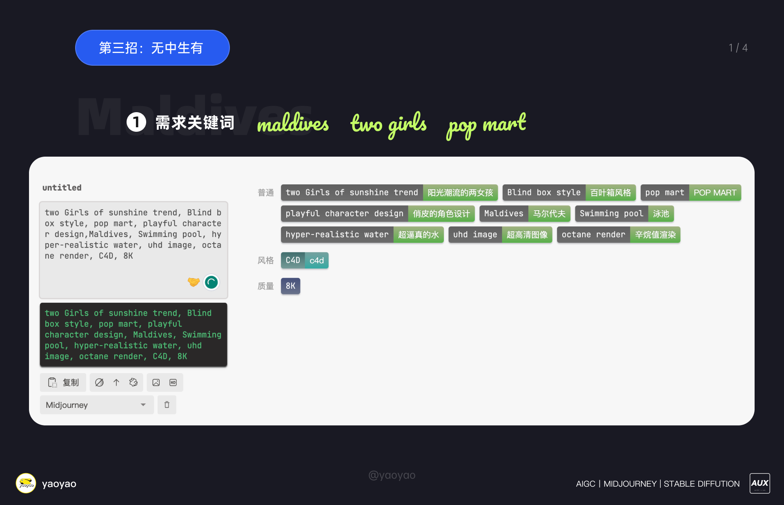Screen dimensions: 784x505
Task: Click the slashed-circle clear icon
Action: 99,382
